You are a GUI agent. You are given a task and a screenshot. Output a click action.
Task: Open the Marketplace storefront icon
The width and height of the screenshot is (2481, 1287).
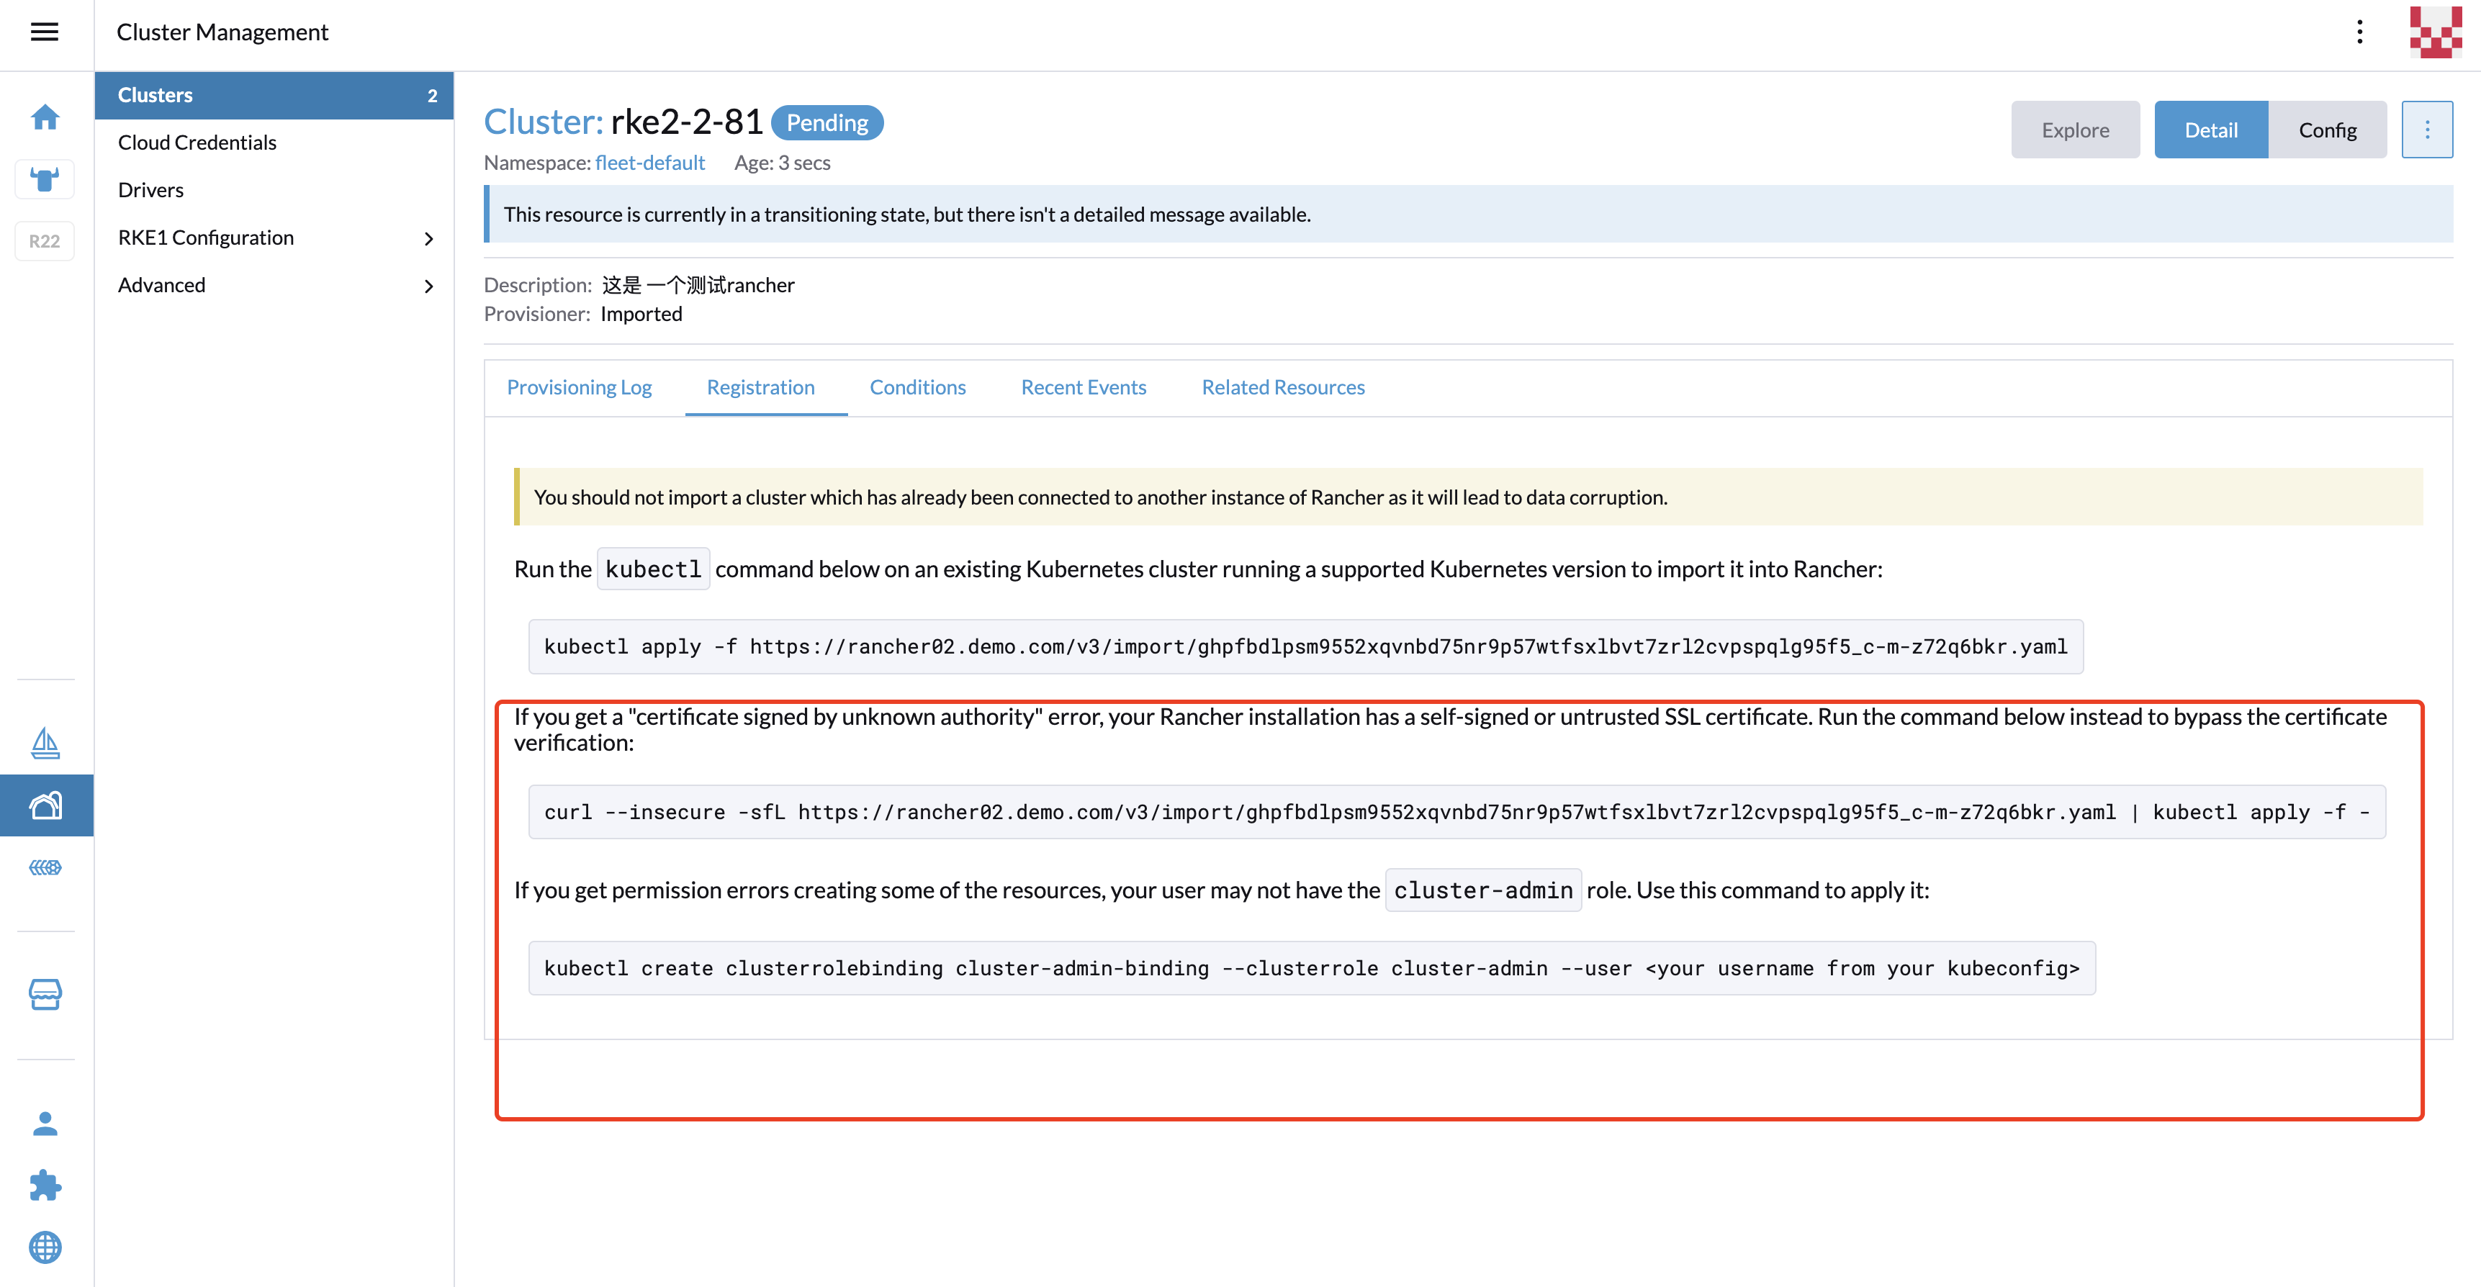point(45,994)
